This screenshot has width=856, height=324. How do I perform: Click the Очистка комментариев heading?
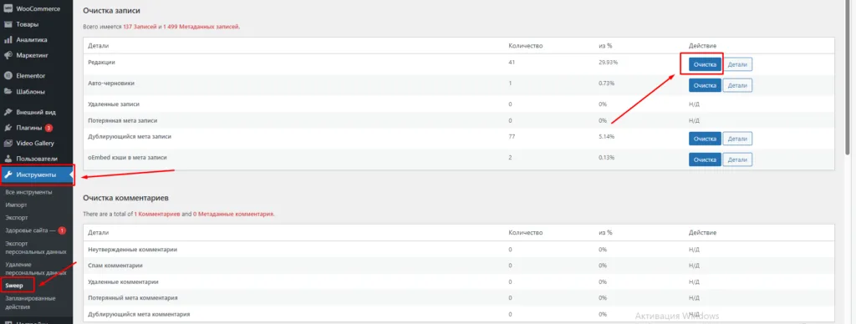tap(126, 197)
